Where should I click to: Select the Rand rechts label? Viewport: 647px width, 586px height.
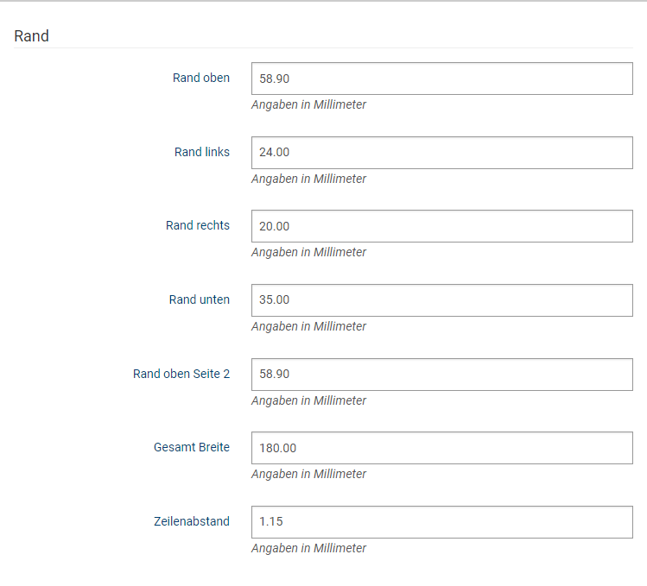198,225
